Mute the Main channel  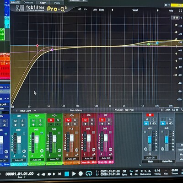coord(147,119)
